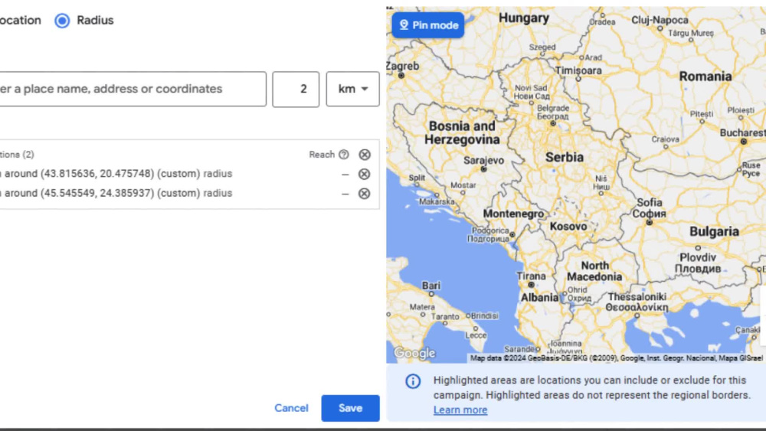This screenshot has height=431, width=766.
Task: Click the Sarajevo city marker on map
Action: pyautogui.click(x=483, y=169)
